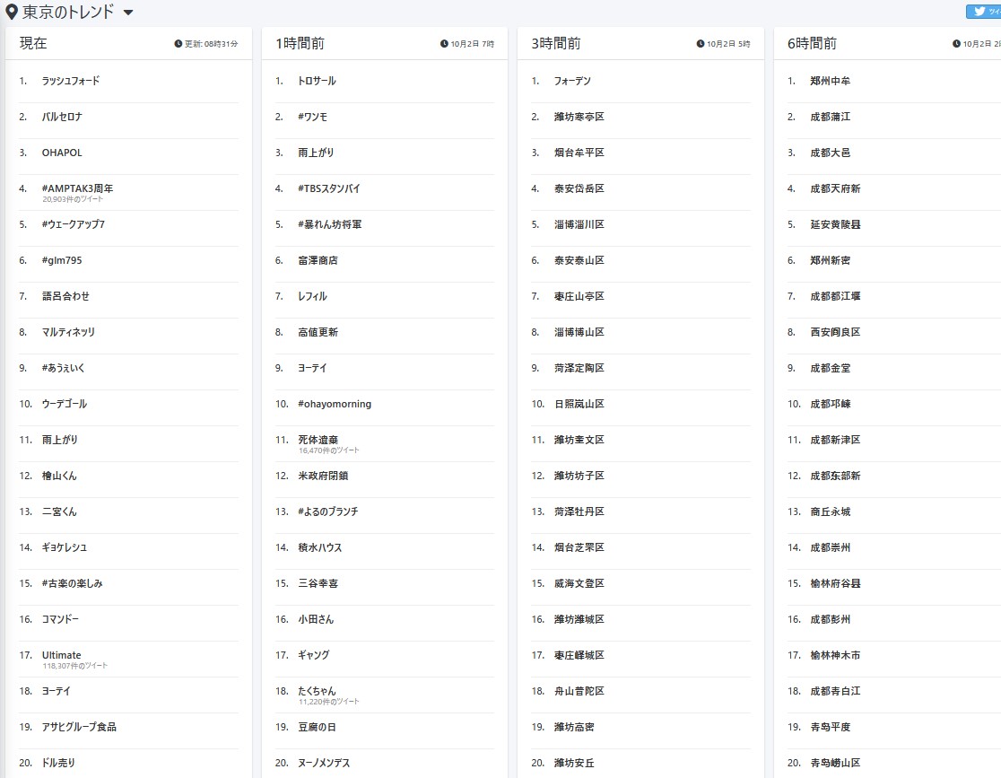Click the Twitter tweet button at top right
The width and height of the screenshot is (1001, 778).
[x=983, y=12]
